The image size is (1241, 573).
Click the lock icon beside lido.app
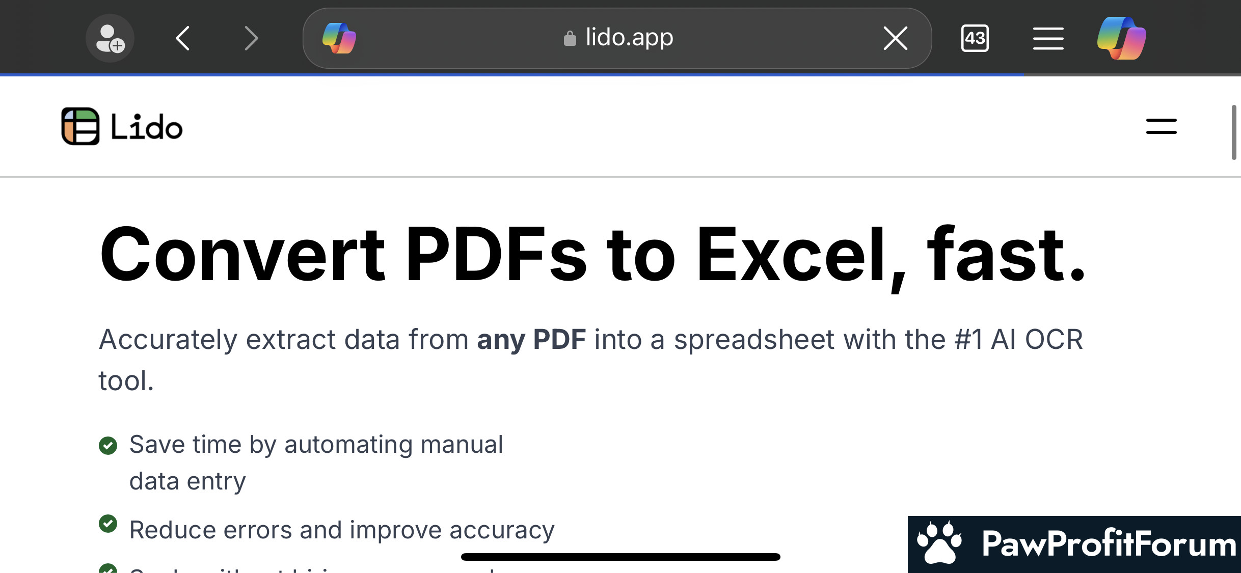[570, 38]
